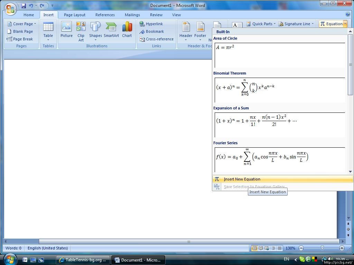Click the horizontal scrollbar thumb
Image resolution: width=354 pixels, height=265 pixels.
tap(189, 242)
